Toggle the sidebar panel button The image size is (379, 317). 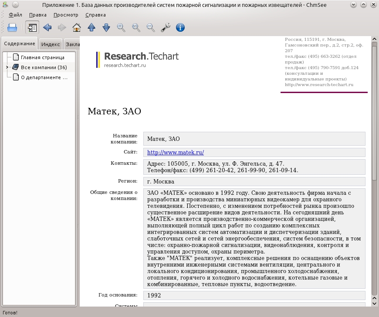tap(32, 27)
